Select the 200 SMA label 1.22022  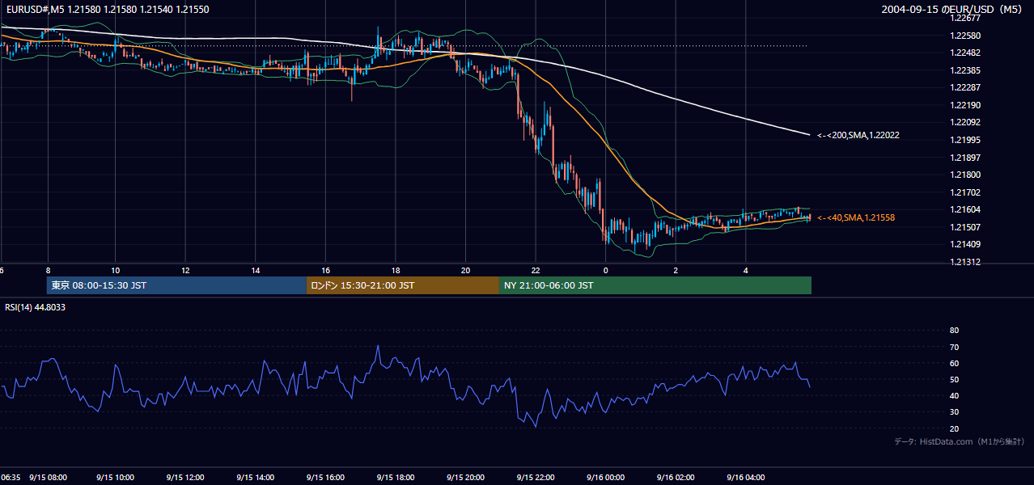pyautogui.click(x=858, y=135)
